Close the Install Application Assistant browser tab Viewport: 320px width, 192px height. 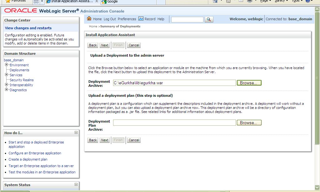[x=97, y=1]
